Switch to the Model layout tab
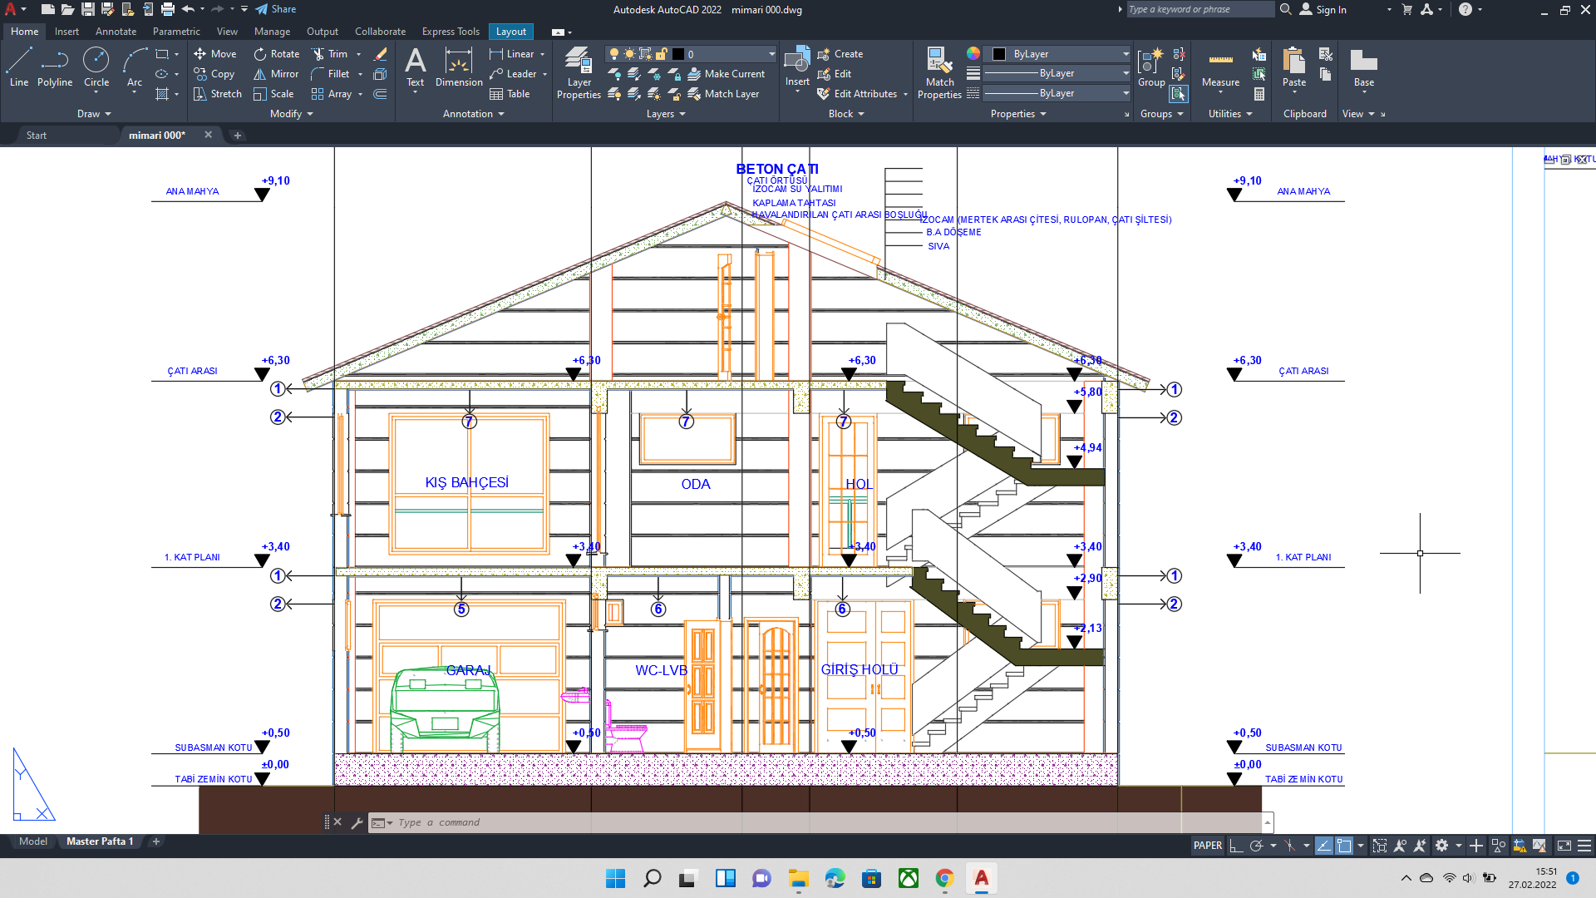Screen dimensions: 1596x898 point(33,841)
